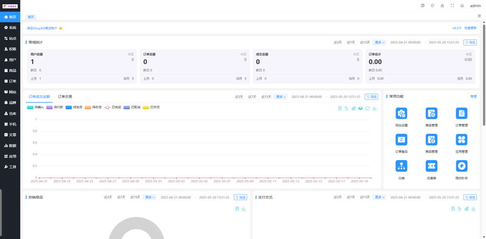486x239 pixels.
Task: Click the theme palette icon in top header
Action: [433, 5]
